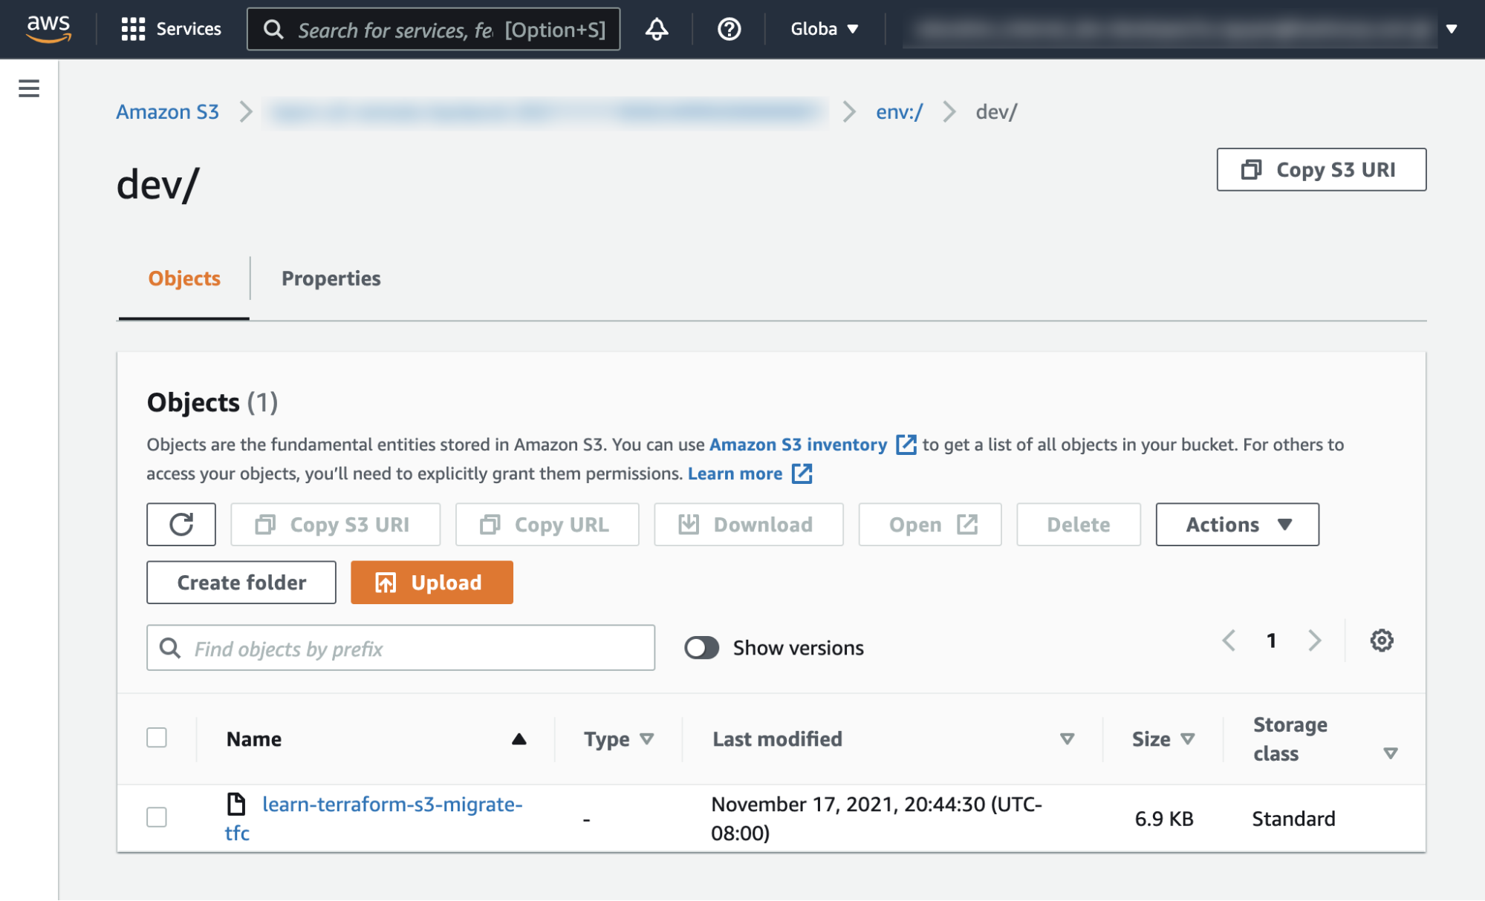This screenshot has width=1485, height=901.
Task: Click the Delete button
Action: (x=1078, y=525)
